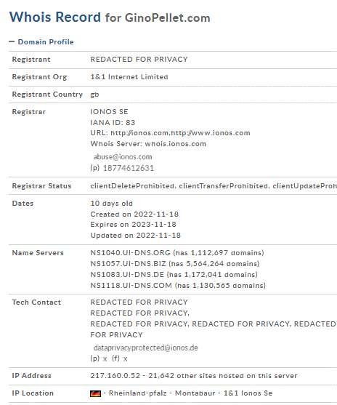Click the '1&1 Internet Limited' registrant org

(129, 77)
